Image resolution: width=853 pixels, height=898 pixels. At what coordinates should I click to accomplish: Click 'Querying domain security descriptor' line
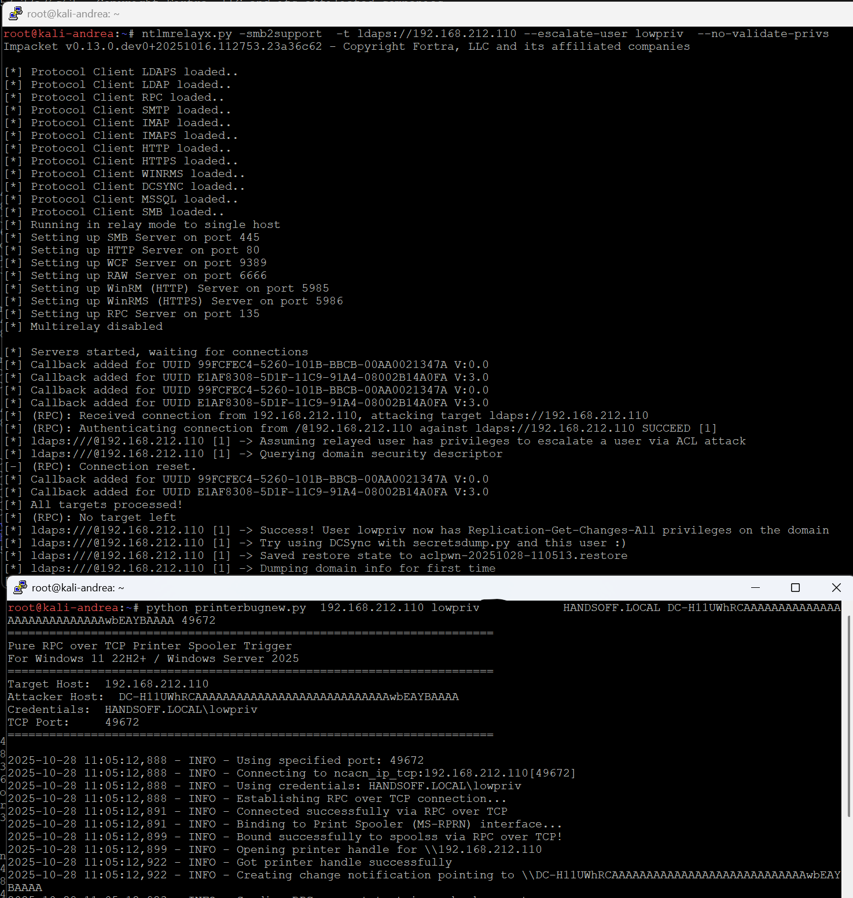click(x=253, y=454)
